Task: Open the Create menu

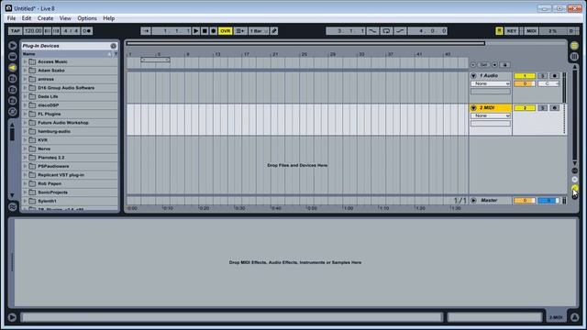Action: [45, 18]
